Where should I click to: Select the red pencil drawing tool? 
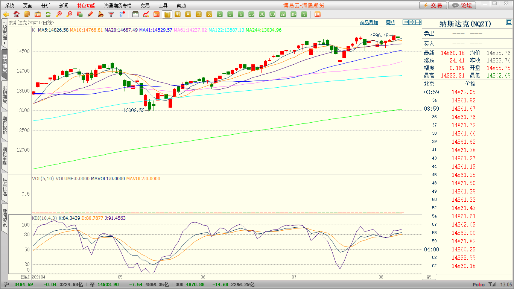tap(90, 14)
